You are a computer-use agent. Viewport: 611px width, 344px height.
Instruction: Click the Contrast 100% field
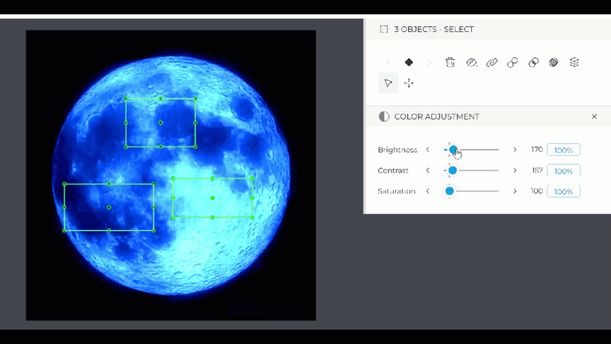pyautogui.click(x=563, y=170)
